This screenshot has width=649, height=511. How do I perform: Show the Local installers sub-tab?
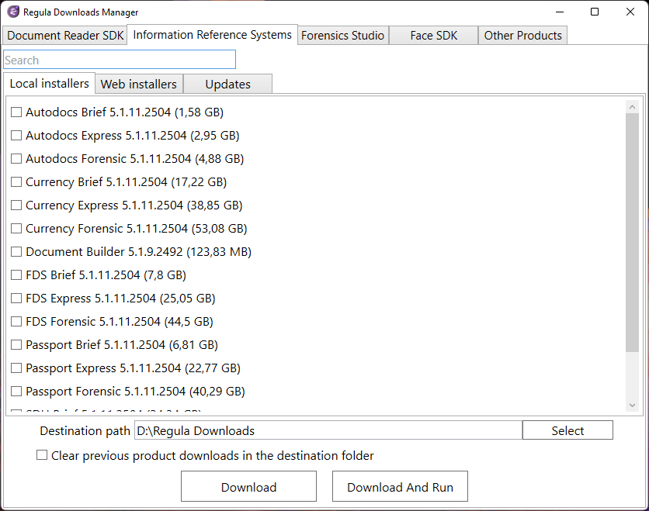coord(49,84)
